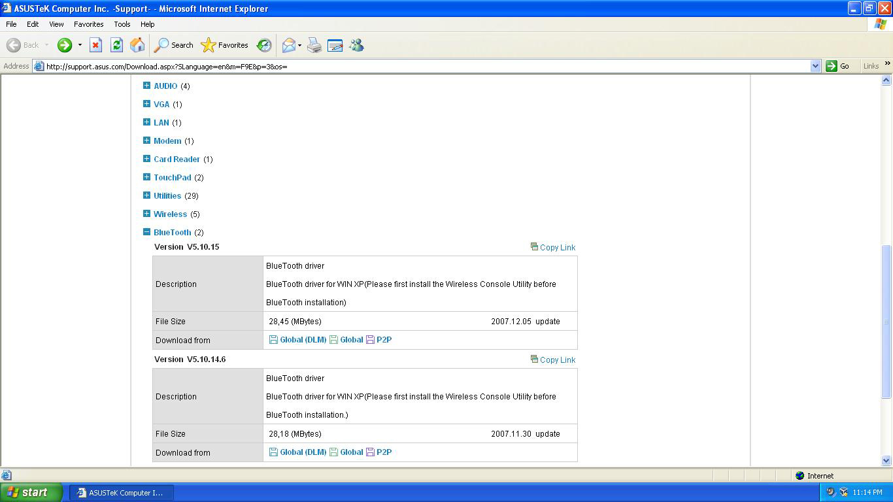This screenshot has height=502, width=893.
Task: Click the Go button beside address bar
Action: coord(838,66)
